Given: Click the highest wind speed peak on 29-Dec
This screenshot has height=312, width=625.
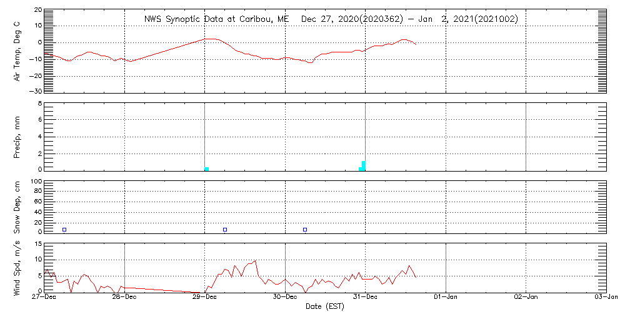Looking at the screenshot, I should coord(255,260).
